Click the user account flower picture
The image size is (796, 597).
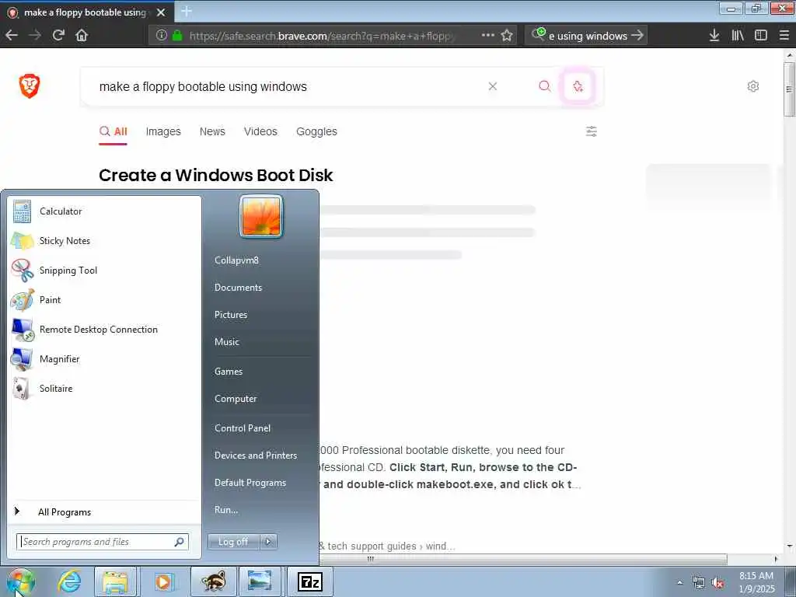pyautogui.click(x=261, y=217)
